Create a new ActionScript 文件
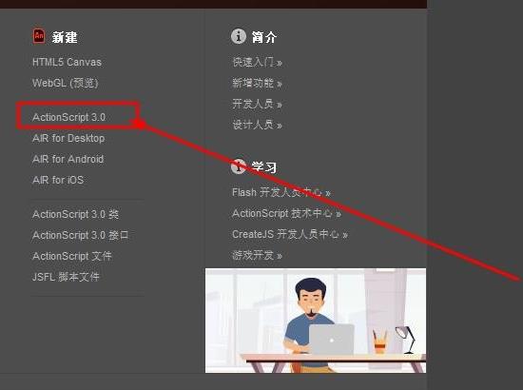 [71, 256]
